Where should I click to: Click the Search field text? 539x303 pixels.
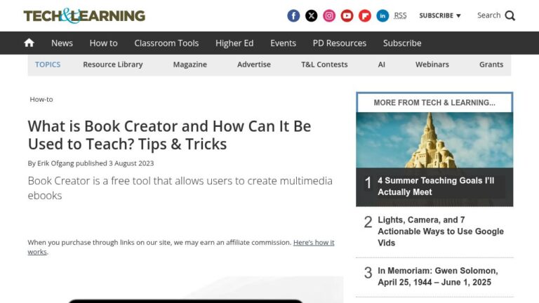pos(488,15)
